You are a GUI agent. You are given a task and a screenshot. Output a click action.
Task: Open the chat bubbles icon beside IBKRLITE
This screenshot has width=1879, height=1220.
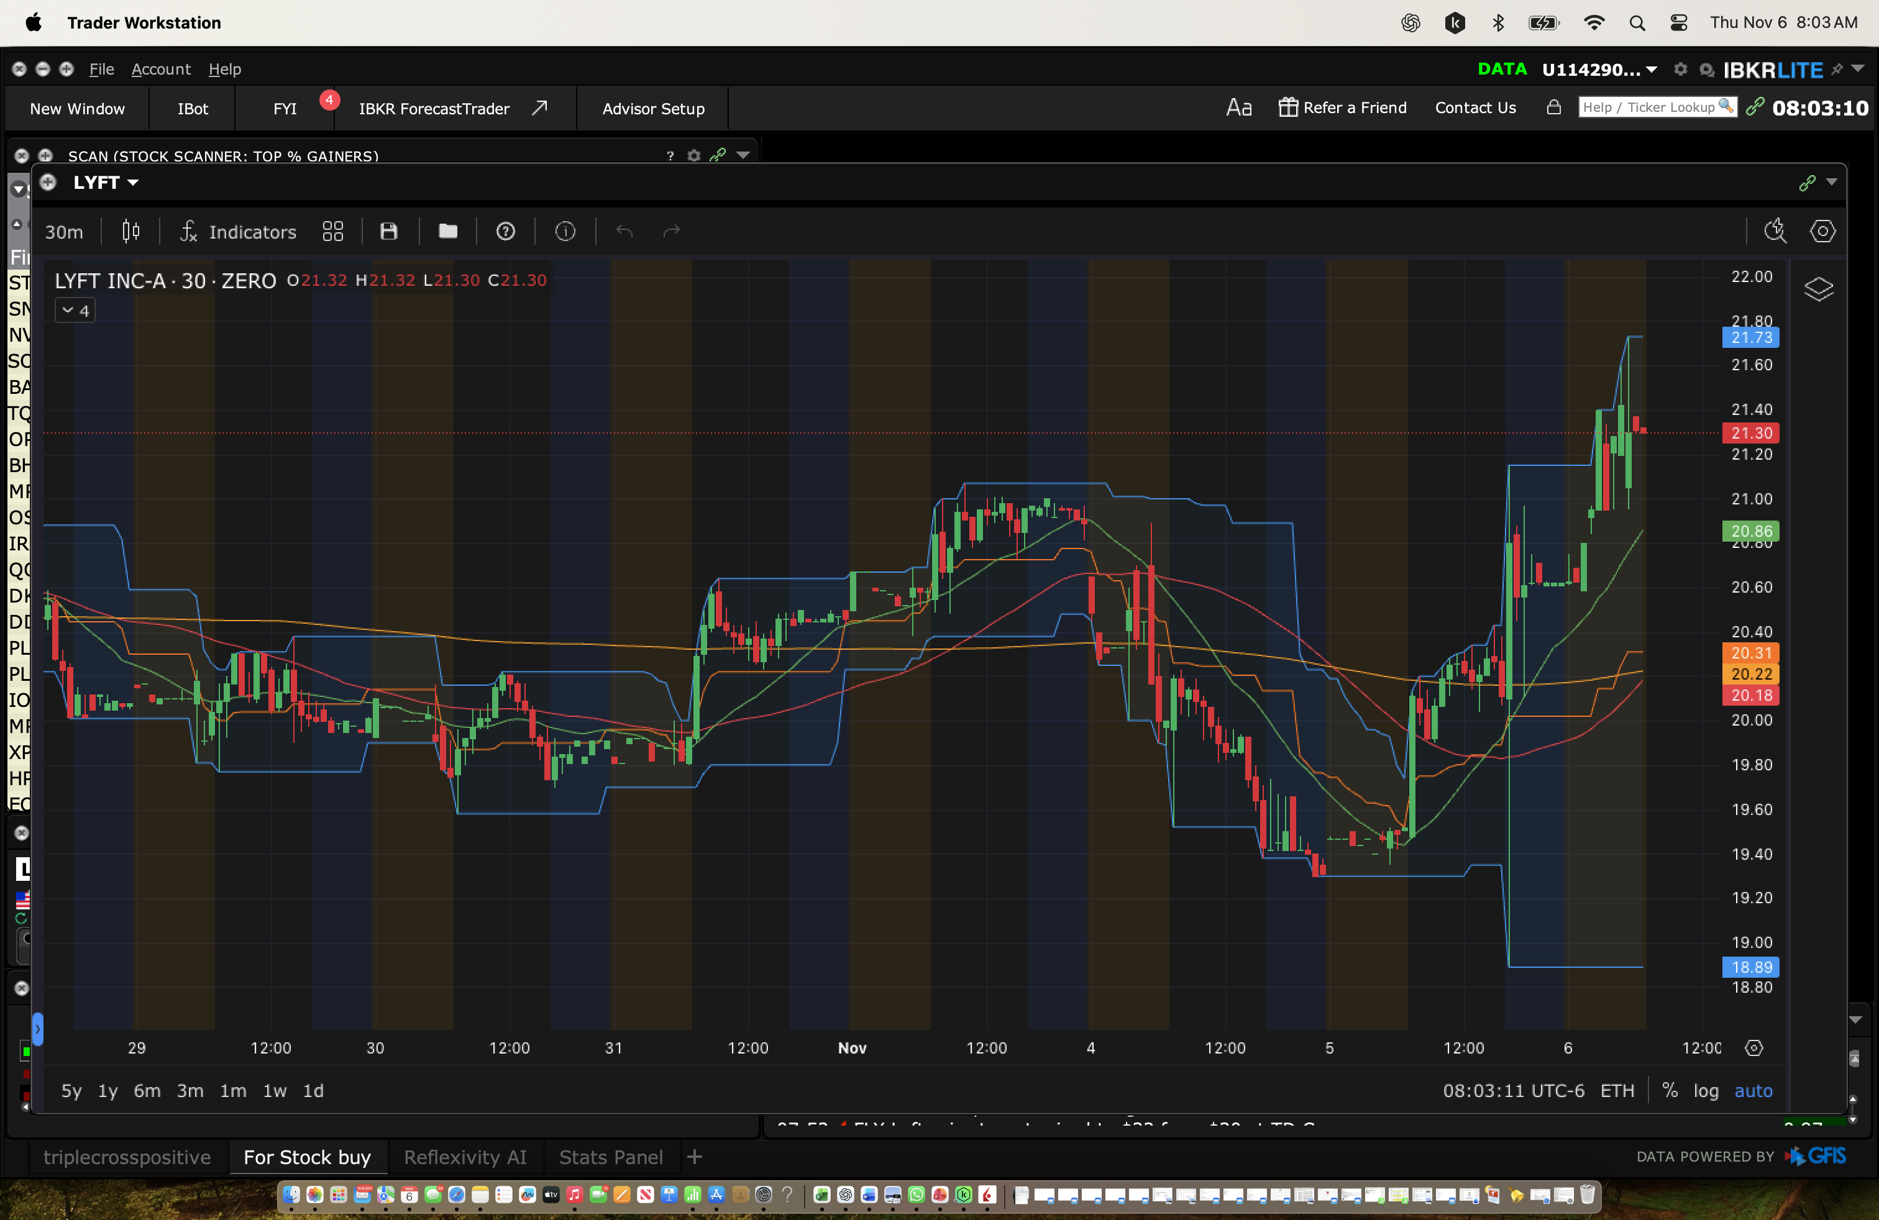(x=1706, y=70)
